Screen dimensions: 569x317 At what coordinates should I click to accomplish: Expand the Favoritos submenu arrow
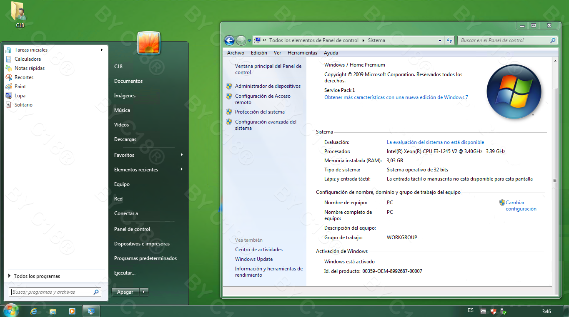tap(181, 155)
